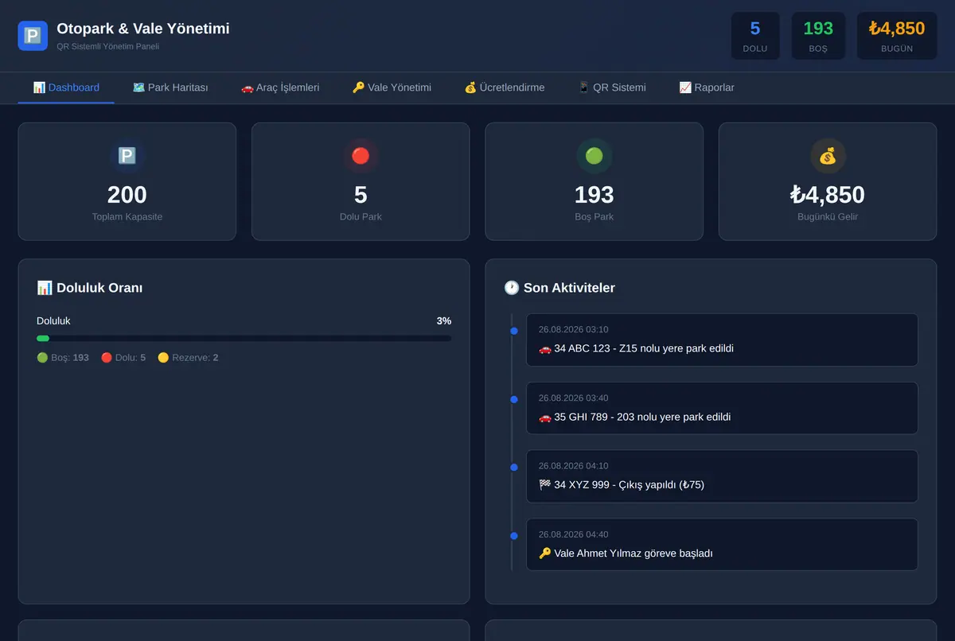Viewport: 955px width, 641px height.
Task: Click the QR Sistemli Yönetim Paneli subtitle
Action: 108,46
